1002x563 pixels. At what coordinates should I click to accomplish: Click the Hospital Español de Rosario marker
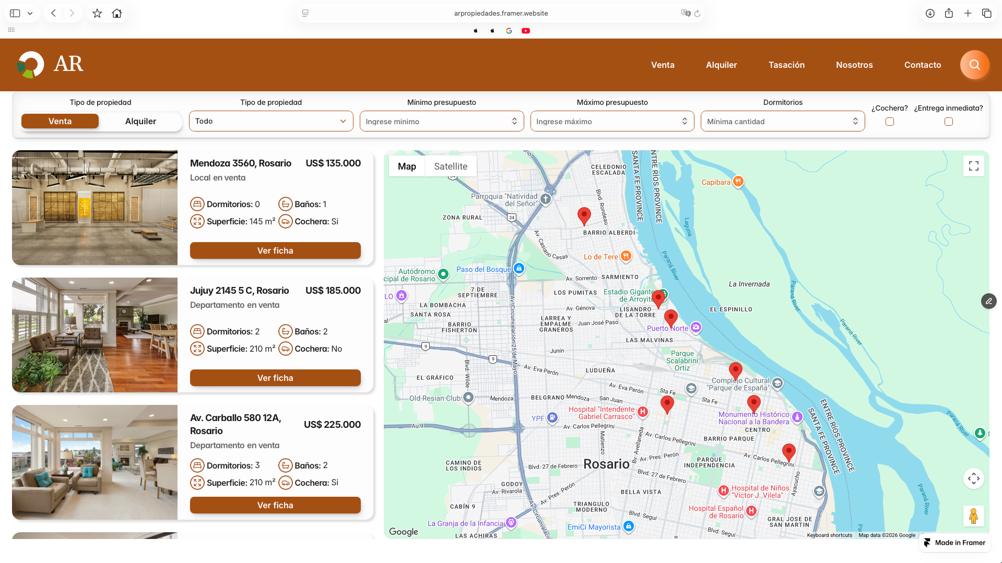[751, 511]
